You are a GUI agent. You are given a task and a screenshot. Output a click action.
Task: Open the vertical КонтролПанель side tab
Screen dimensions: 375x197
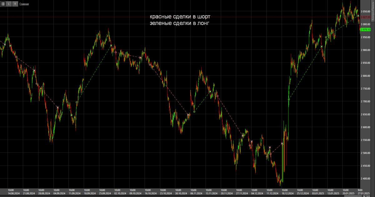(373, 11)
